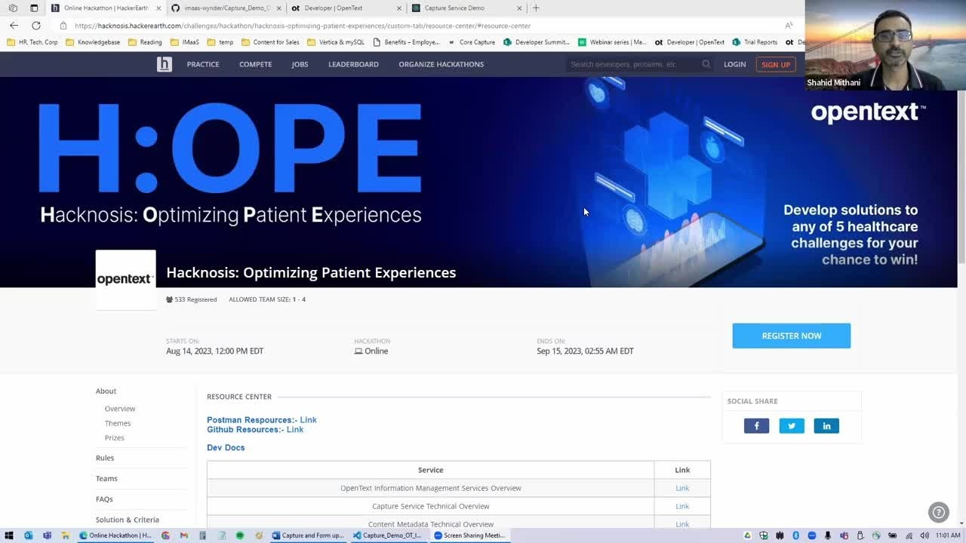Screen dimensions: 966x543
Task: Select Teams in the sidebar
Action: pyautogui.click(x=106, y=478)
